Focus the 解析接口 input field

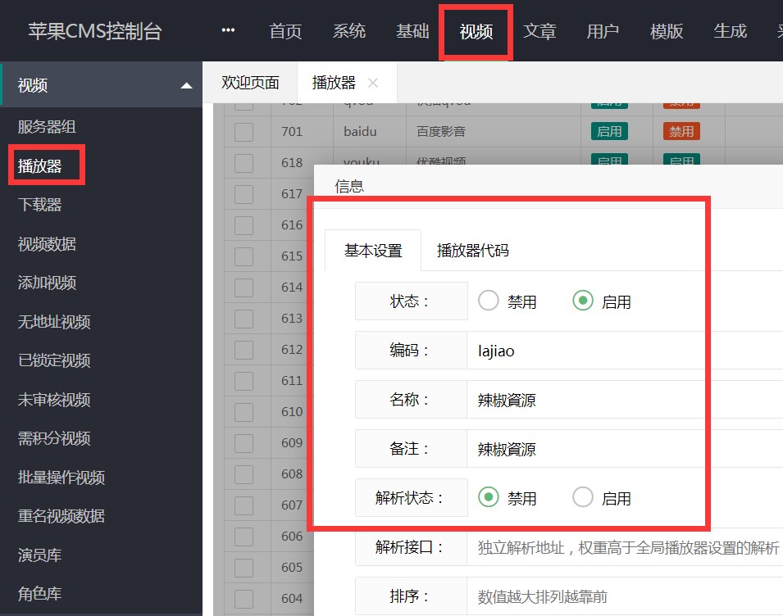tap(625, 547)
